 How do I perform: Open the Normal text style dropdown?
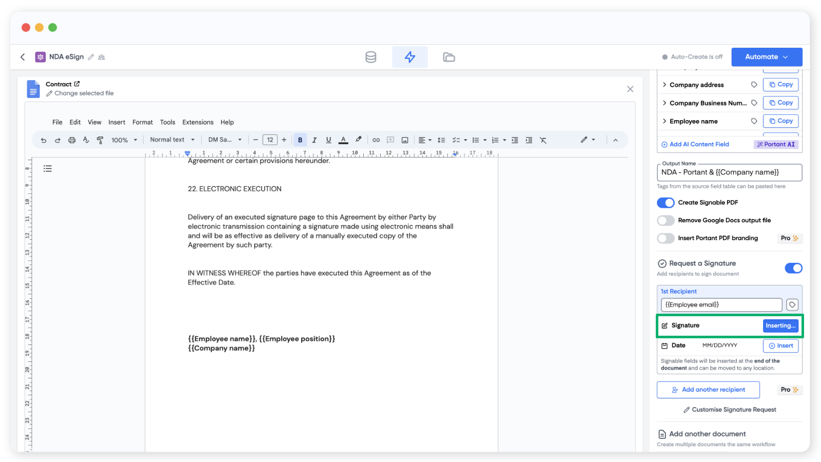pyautogui.click(x=172, y=140)
